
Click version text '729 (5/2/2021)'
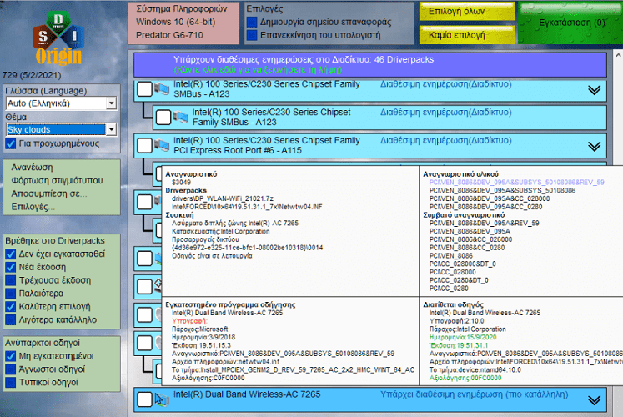[32, 75]
